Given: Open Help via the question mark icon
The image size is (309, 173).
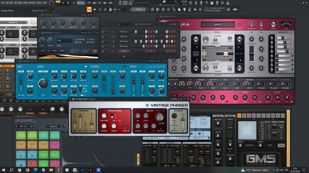Looking at the screenshot, I should pyautogui.click(x=207, y=3).
